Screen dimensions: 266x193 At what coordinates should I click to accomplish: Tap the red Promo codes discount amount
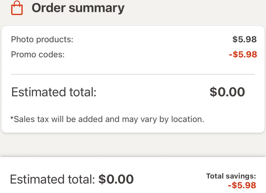(243, 55)
